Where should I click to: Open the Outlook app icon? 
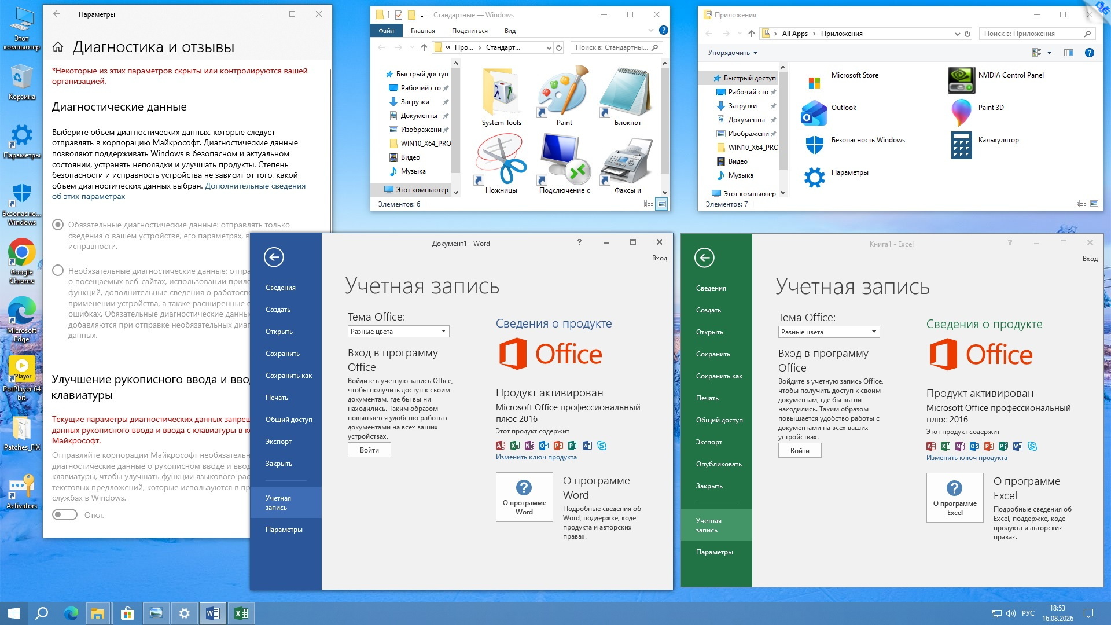tap(814, 113)
